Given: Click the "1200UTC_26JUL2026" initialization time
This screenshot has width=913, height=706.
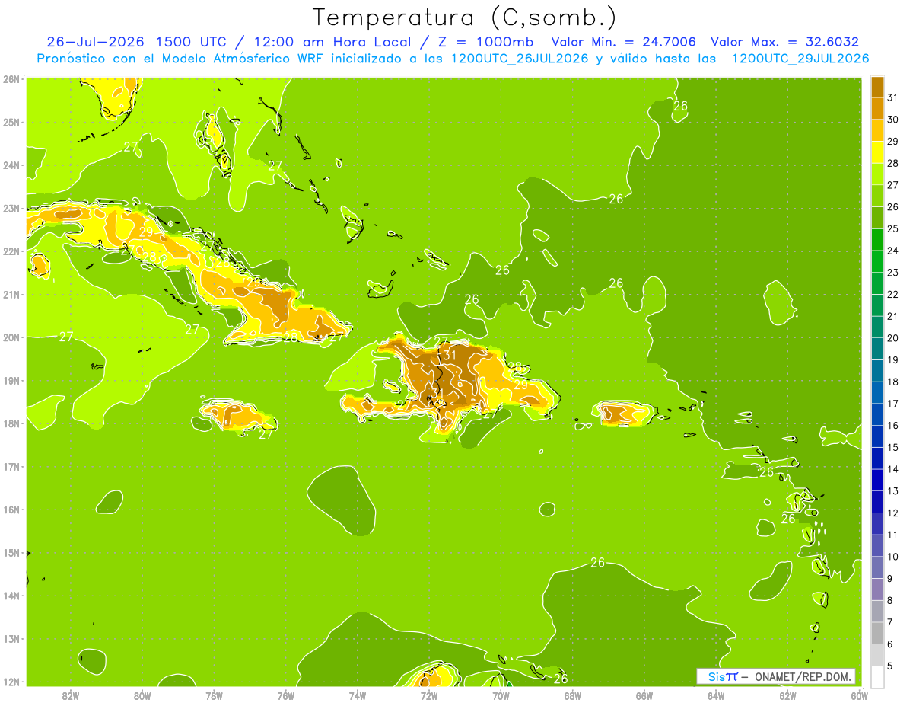Looking at the screenshot, I should (x=520, y=59).
